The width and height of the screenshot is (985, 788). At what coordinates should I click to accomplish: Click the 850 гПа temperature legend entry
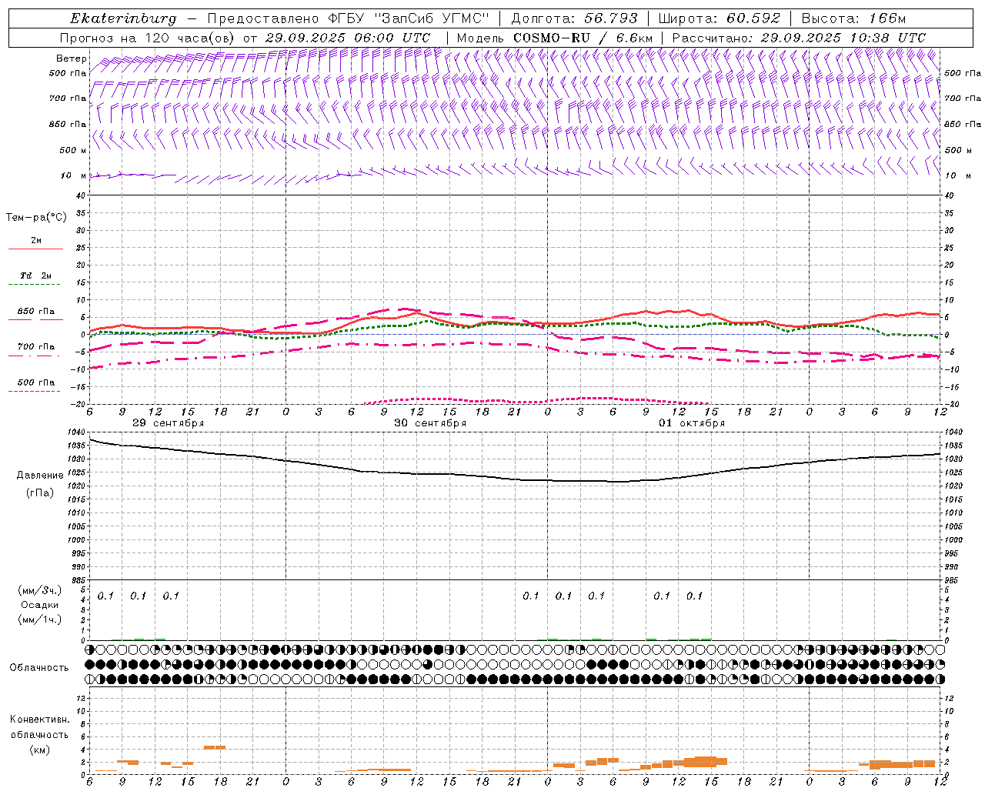[x=36, y=312]
